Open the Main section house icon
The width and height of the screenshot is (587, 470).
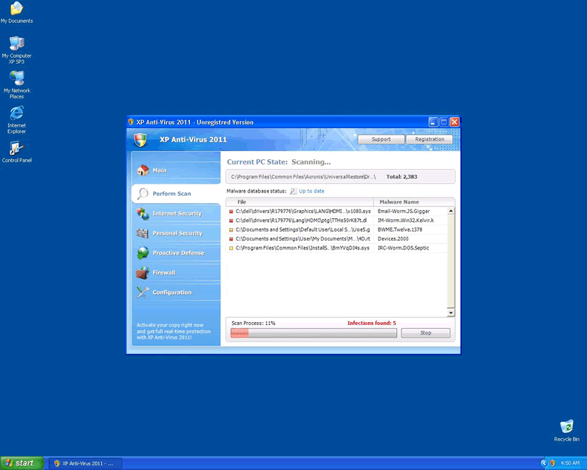coord(143,170)
